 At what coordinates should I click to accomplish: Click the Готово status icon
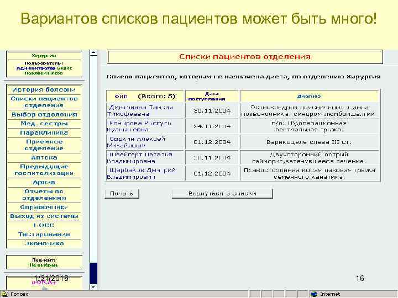coord(5,294)
